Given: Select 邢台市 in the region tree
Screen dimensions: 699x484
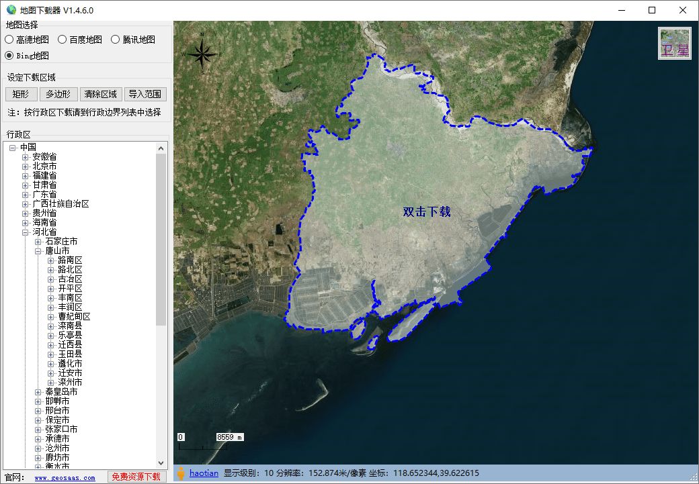Looking at the screenshot, I should tap(57, 411).
